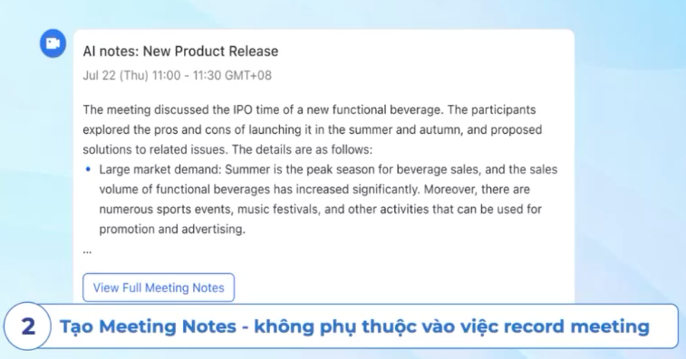Click the circled number 2 badge
The width and height of the screenshot is (686, 359).
click(x=28, y=326)
